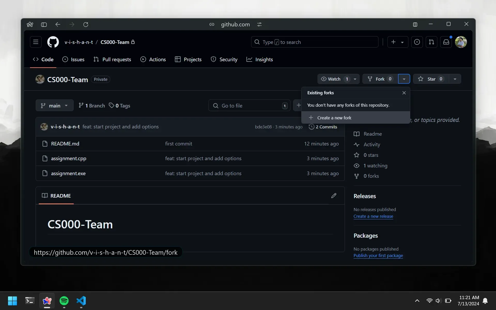Screen dimensions: 496x310
Task: Focus the Go to file input
Action: [x=249, y=105]
